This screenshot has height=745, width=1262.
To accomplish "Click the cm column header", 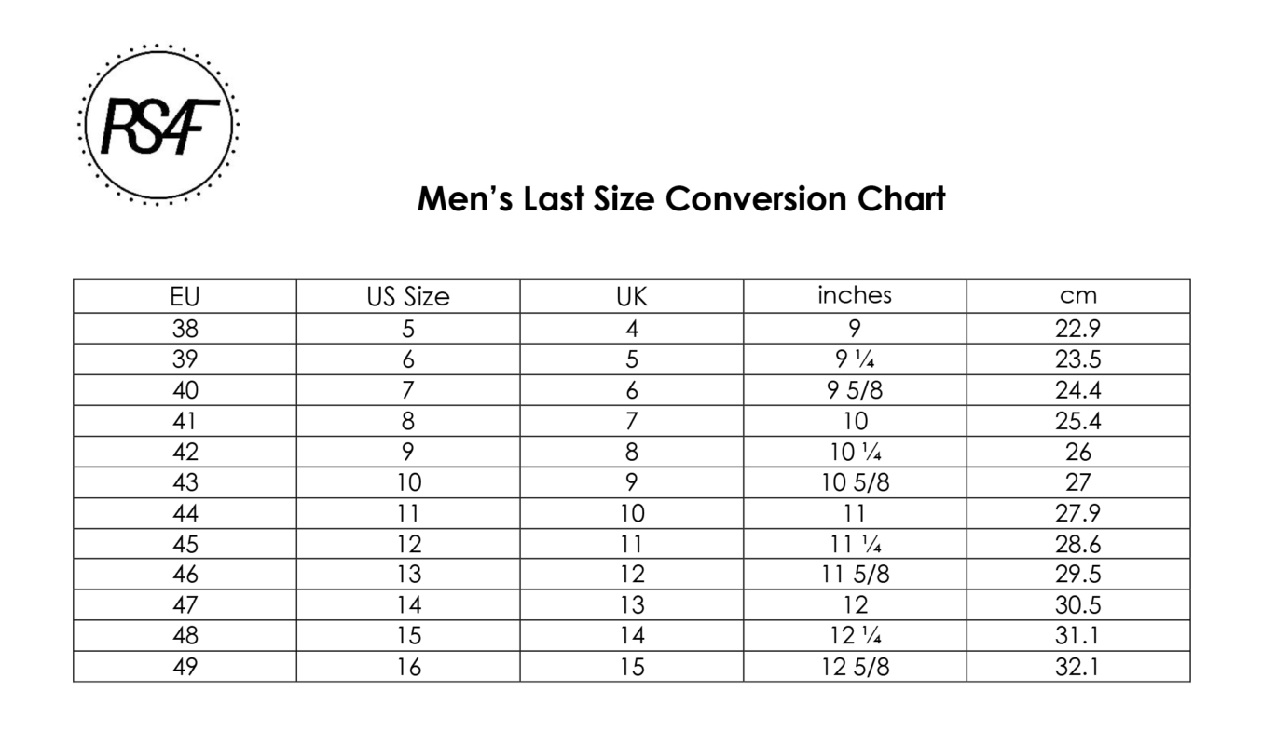I will click(1078, 297).
